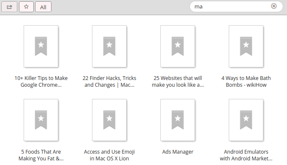The width and height of the screenshot is (287, 165).
Task: Click the "4 Ways to Make Bath Bombs - wikiHow" title
Action: pyautogui.click(x=246, y=81)
